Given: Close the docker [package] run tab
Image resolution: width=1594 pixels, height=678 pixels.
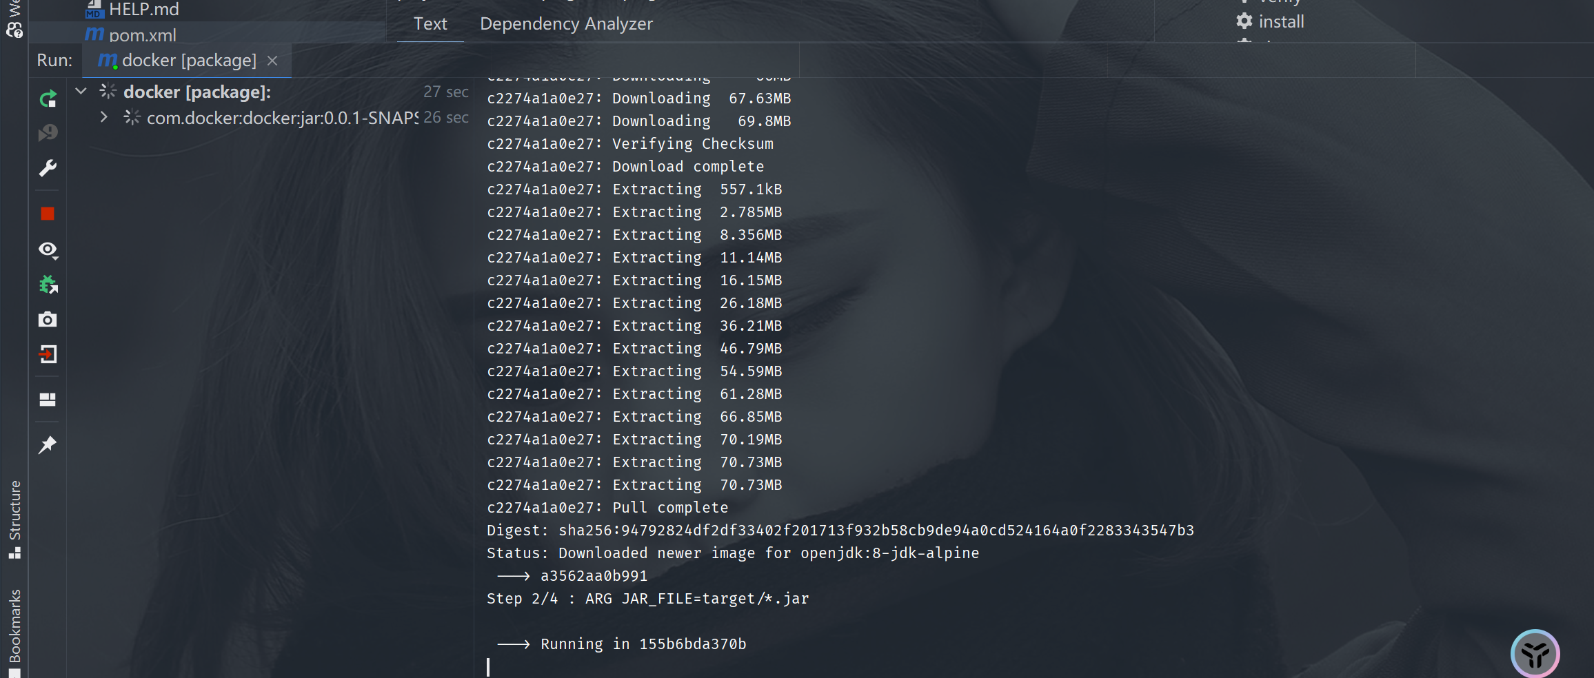Looking at the screenshot, I should pos(272,61).
